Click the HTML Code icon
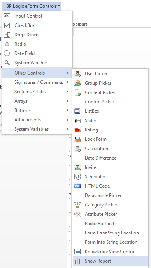Image resolution: width=151 pixels, height=268 pixels. 77,186
